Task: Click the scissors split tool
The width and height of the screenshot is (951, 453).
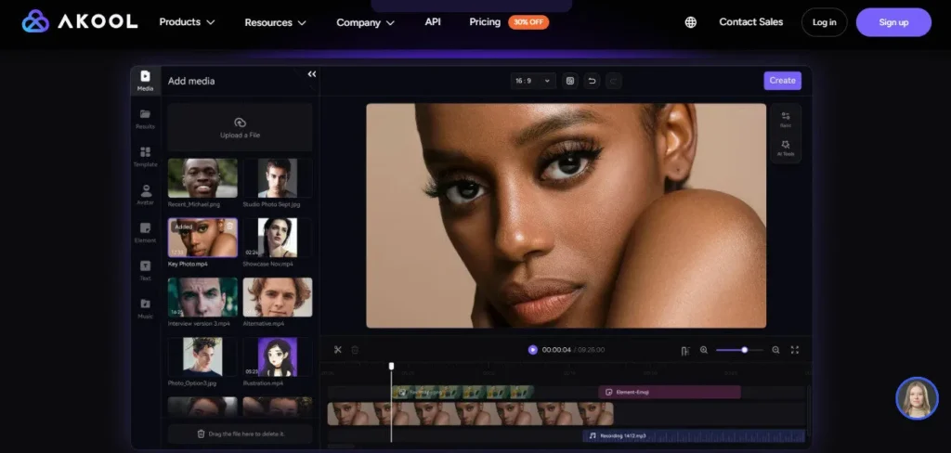Action: pyautogui.click(x=338, y=350)
